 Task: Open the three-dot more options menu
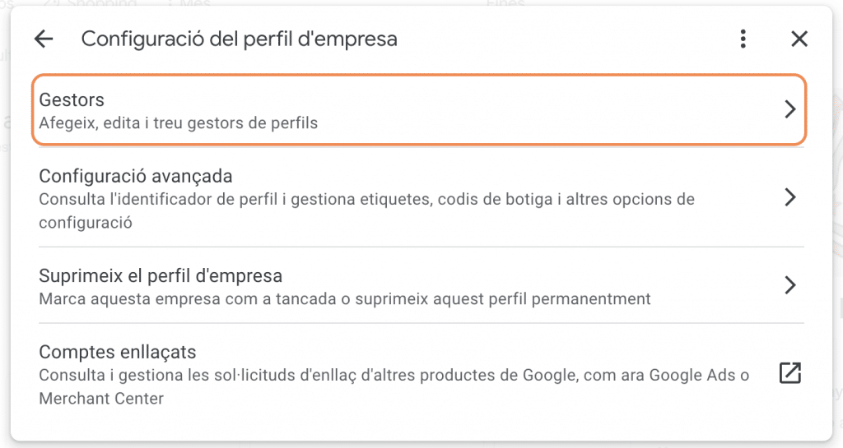pyautogui.click(x=743, y=39)
